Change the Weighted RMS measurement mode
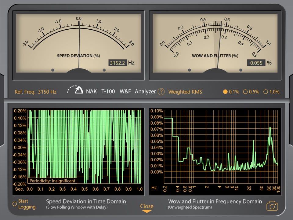Screen dimensions: 293x220 click(185, 92)
